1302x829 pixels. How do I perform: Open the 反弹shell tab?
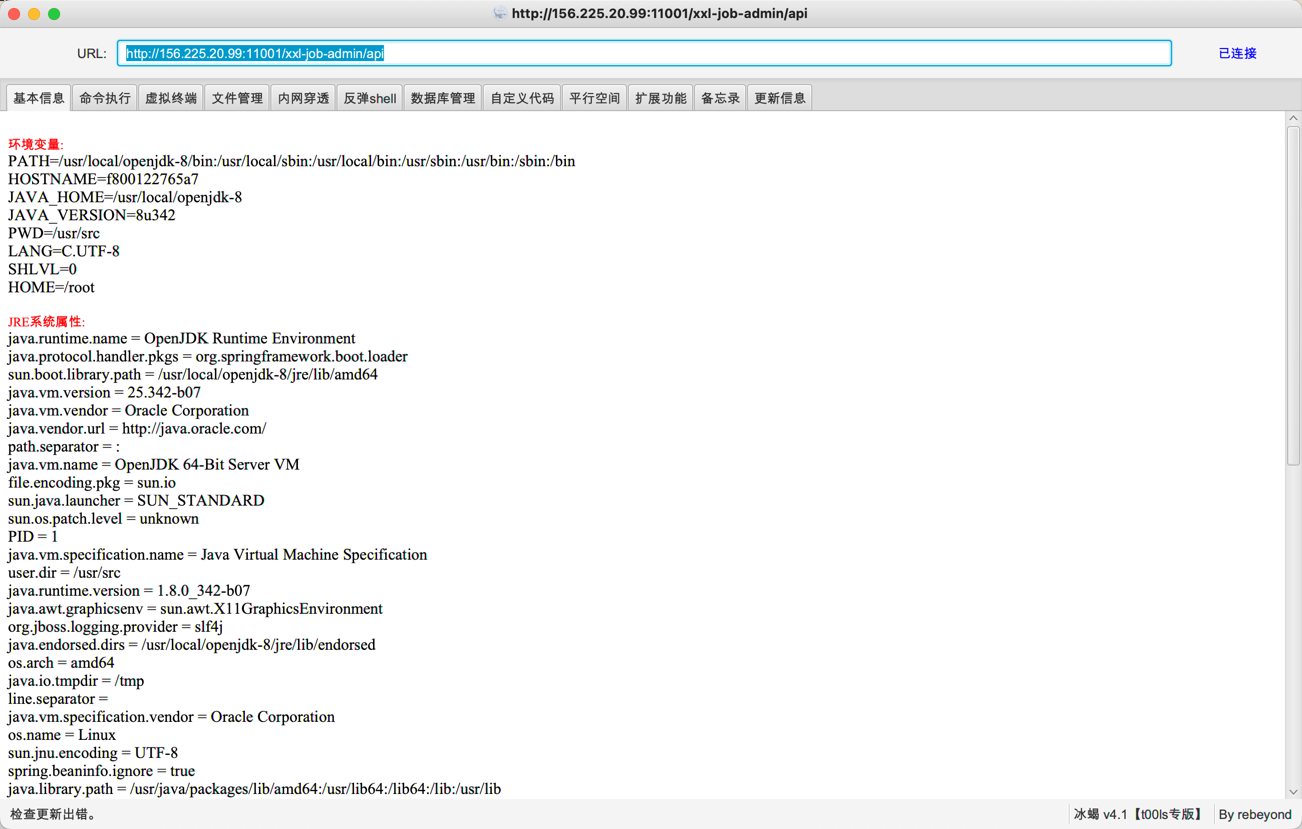point(370,98)
